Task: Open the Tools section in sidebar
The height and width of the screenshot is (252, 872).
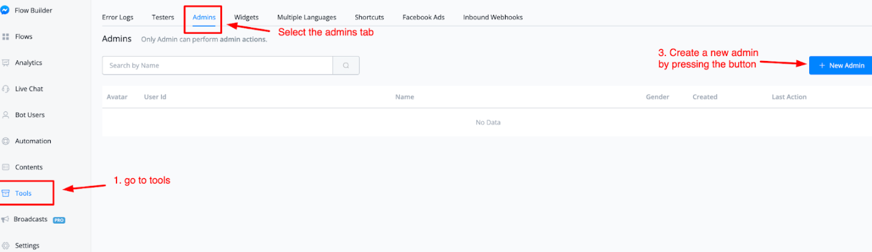Action: tap(23, 193)
